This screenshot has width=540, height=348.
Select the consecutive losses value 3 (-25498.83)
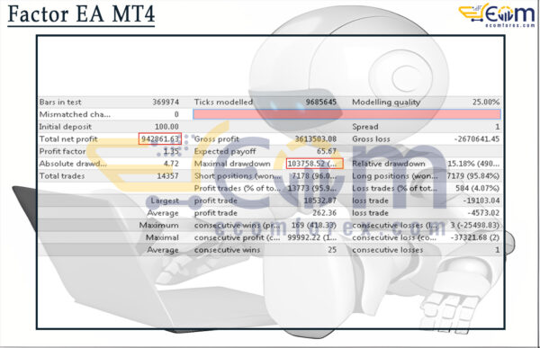(475, 226)
